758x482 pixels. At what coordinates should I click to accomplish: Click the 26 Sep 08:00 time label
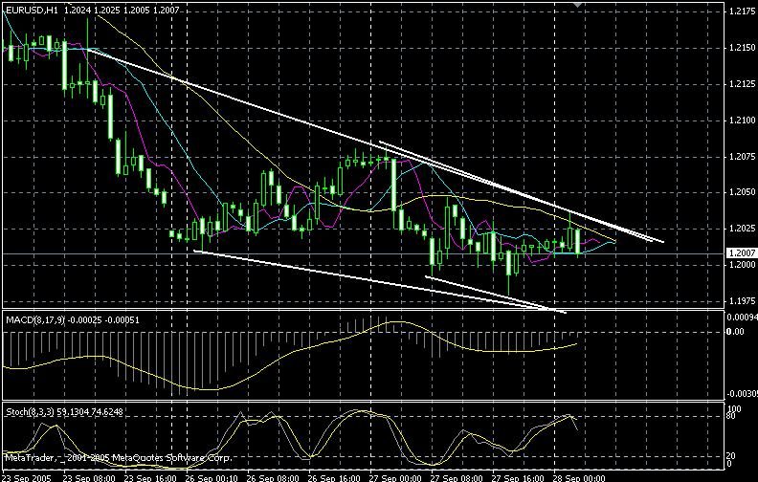[x=272, y=478]
